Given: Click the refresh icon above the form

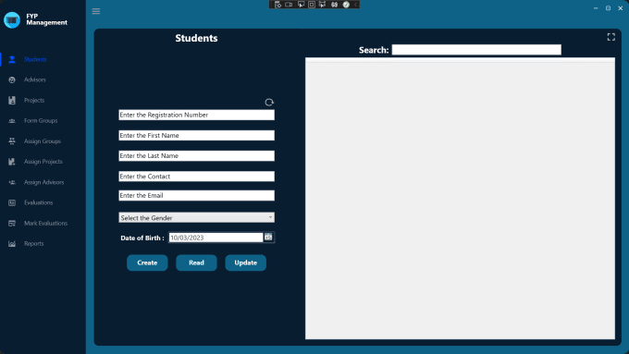Looking at the screenshot, I should [269, 103].
